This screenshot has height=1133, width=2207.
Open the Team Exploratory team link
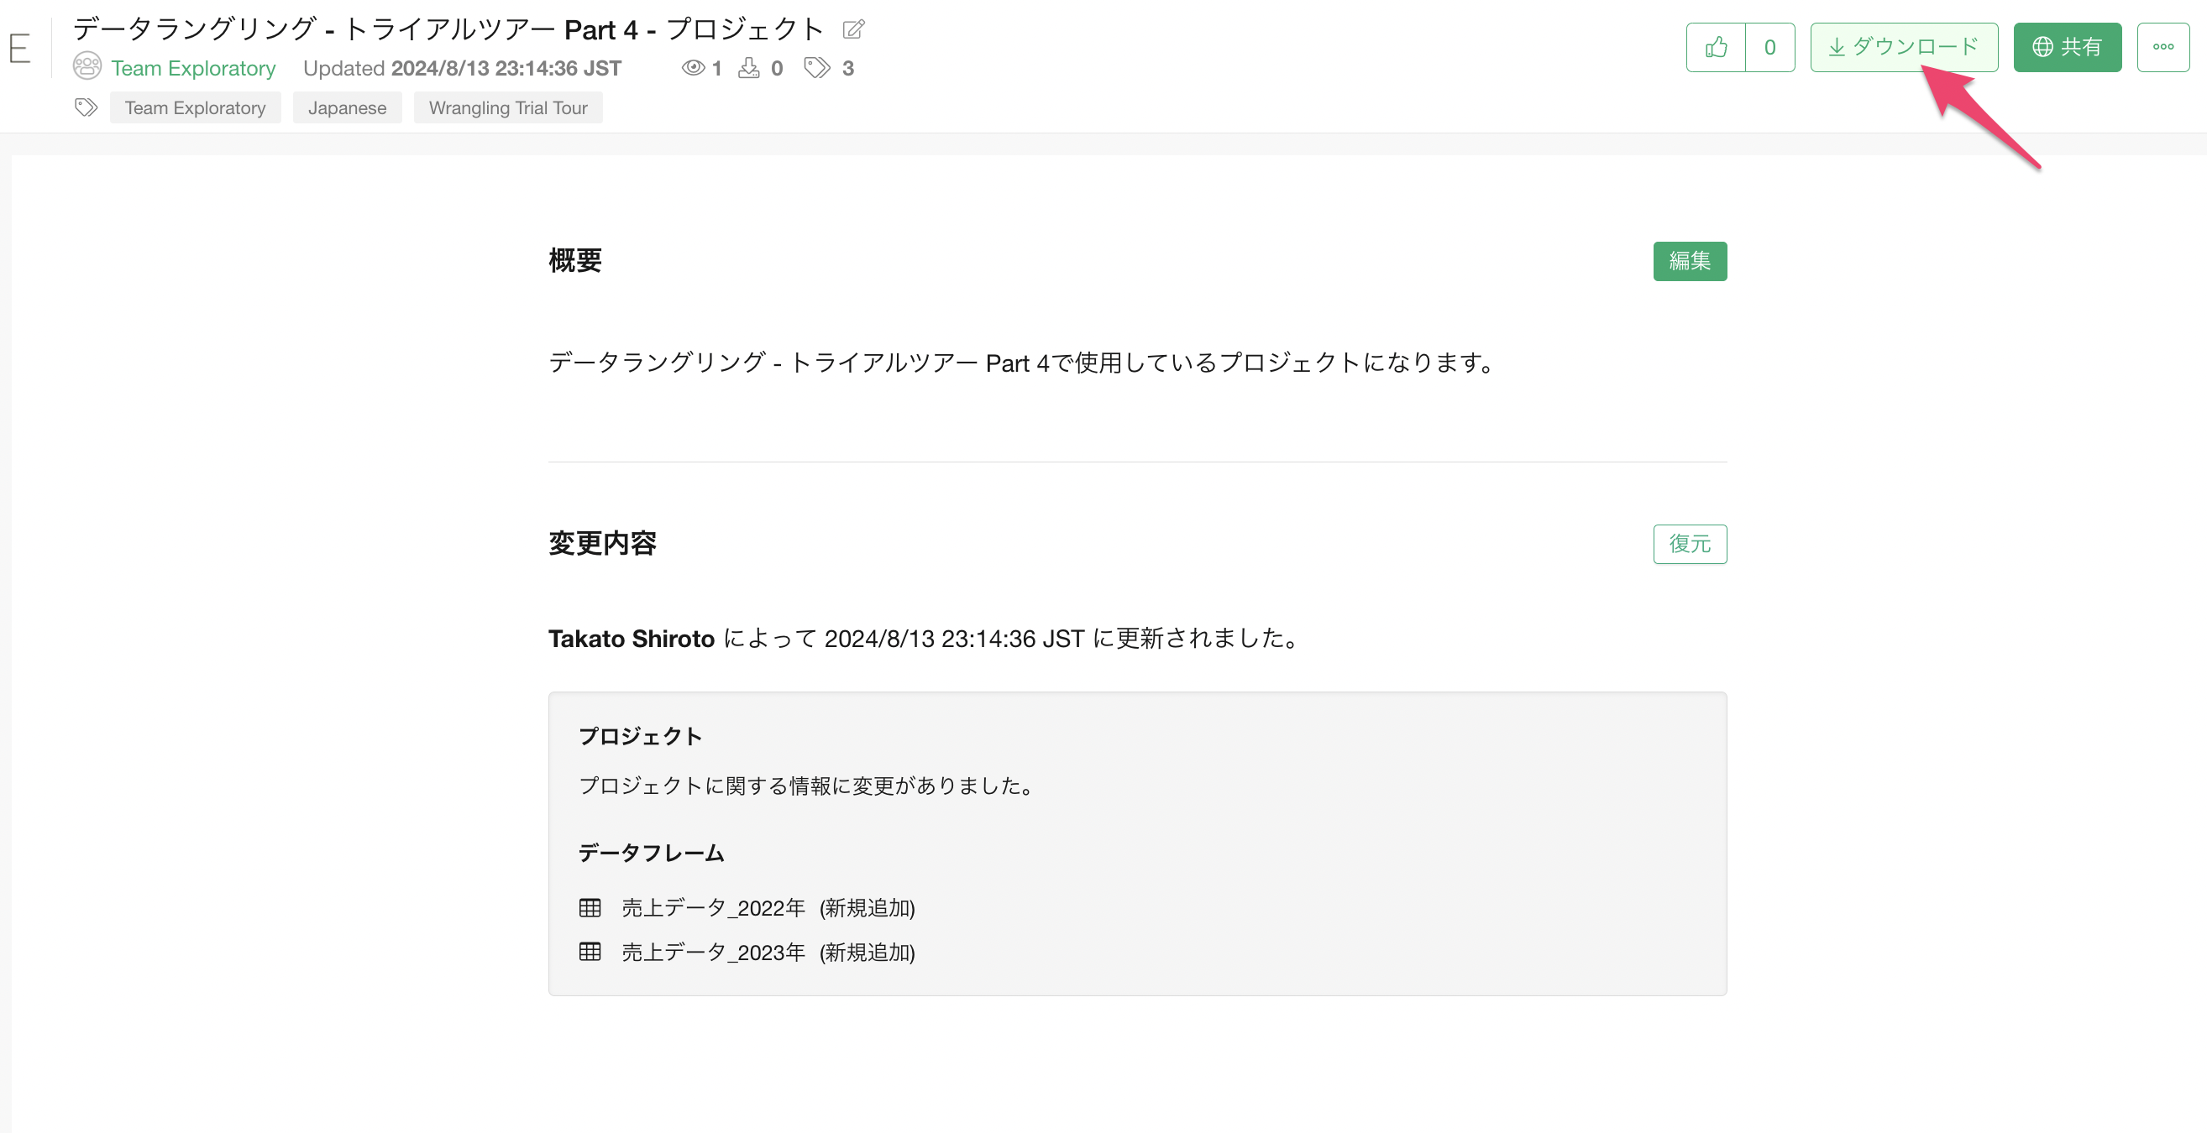193,68
